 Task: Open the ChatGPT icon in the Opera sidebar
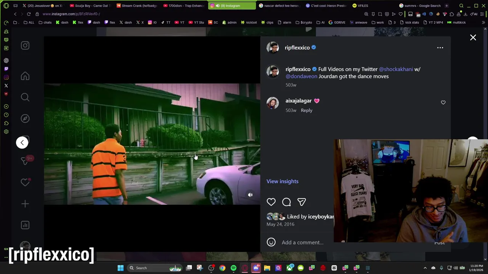click(6, 61)
